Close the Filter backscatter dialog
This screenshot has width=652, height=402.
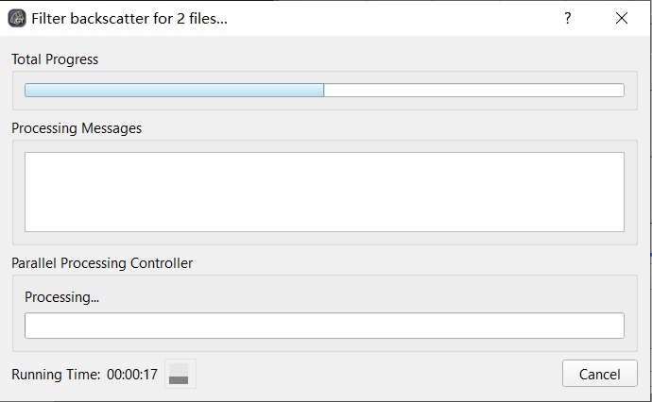point(622,18)
